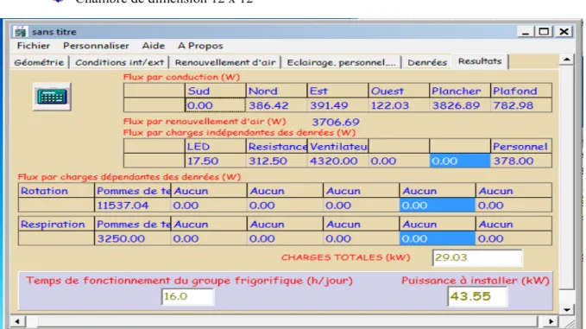Select the Ventilateur value 4320.00
The image size is (586, 329).
pos(337,161)
